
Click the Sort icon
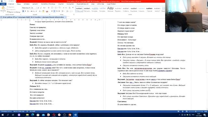pos(70,8)
